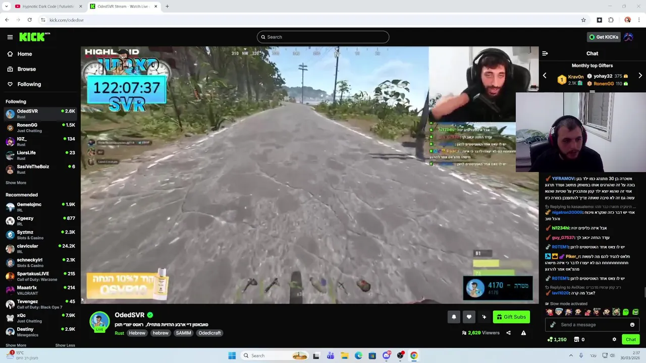Viewport: 646px width, 363px height.
Task: Open the Windows Start menu
Action: tap(232, 355)
